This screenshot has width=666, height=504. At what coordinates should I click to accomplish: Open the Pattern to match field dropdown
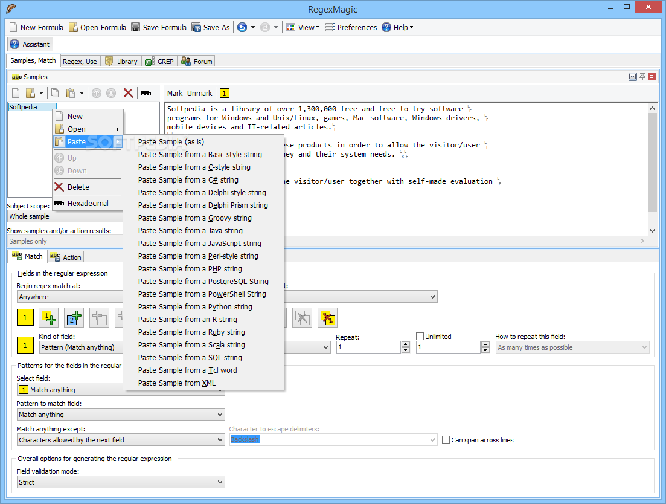pyautogui.click(x=121, y=415)
